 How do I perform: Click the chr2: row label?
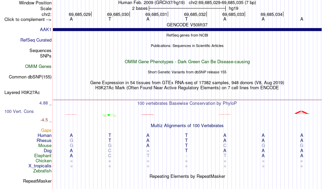[x=47, y=15]
